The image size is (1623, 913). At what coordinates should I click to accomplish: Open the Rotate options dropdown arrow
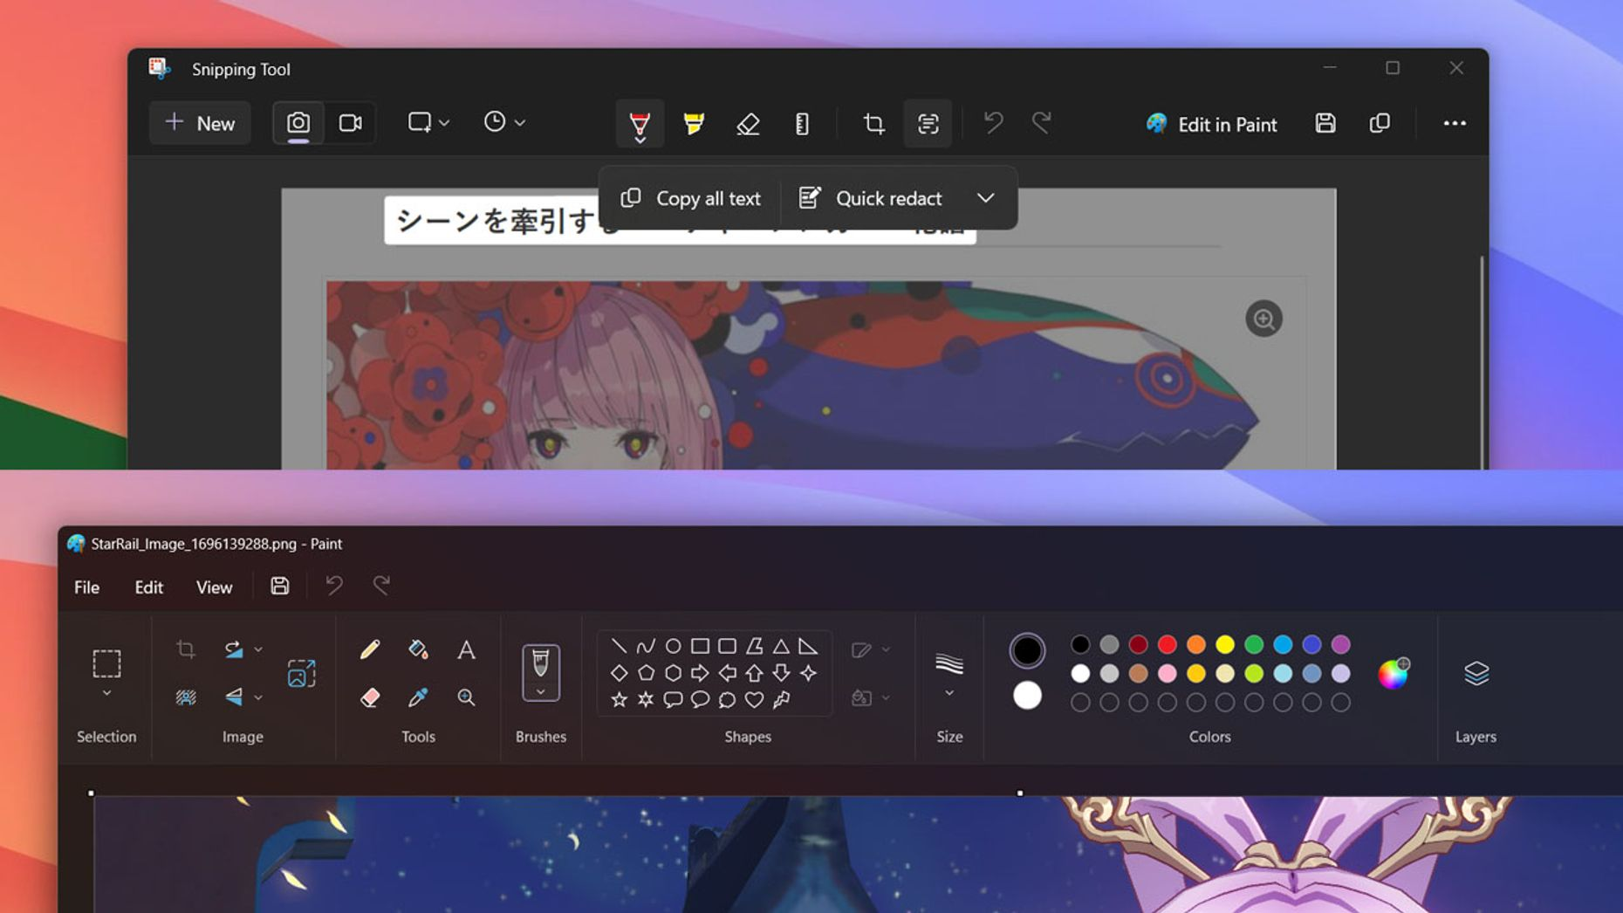point(258,649)
